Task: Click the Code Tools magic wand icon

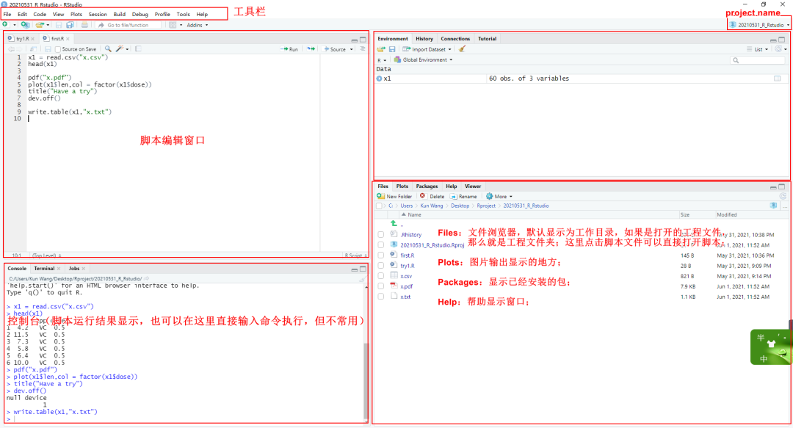Action: tap(120, 49)
